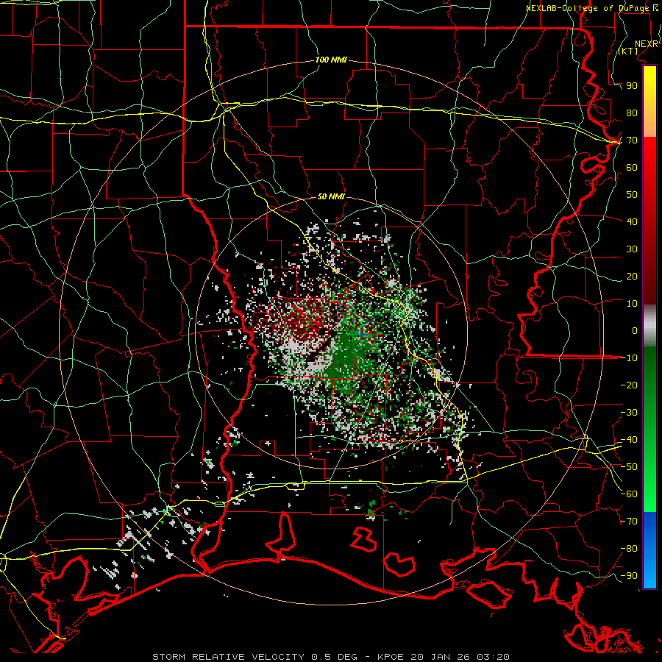Click the "-90" value on the velocity scale
This screenshot has height=662, width=662.
629,576
